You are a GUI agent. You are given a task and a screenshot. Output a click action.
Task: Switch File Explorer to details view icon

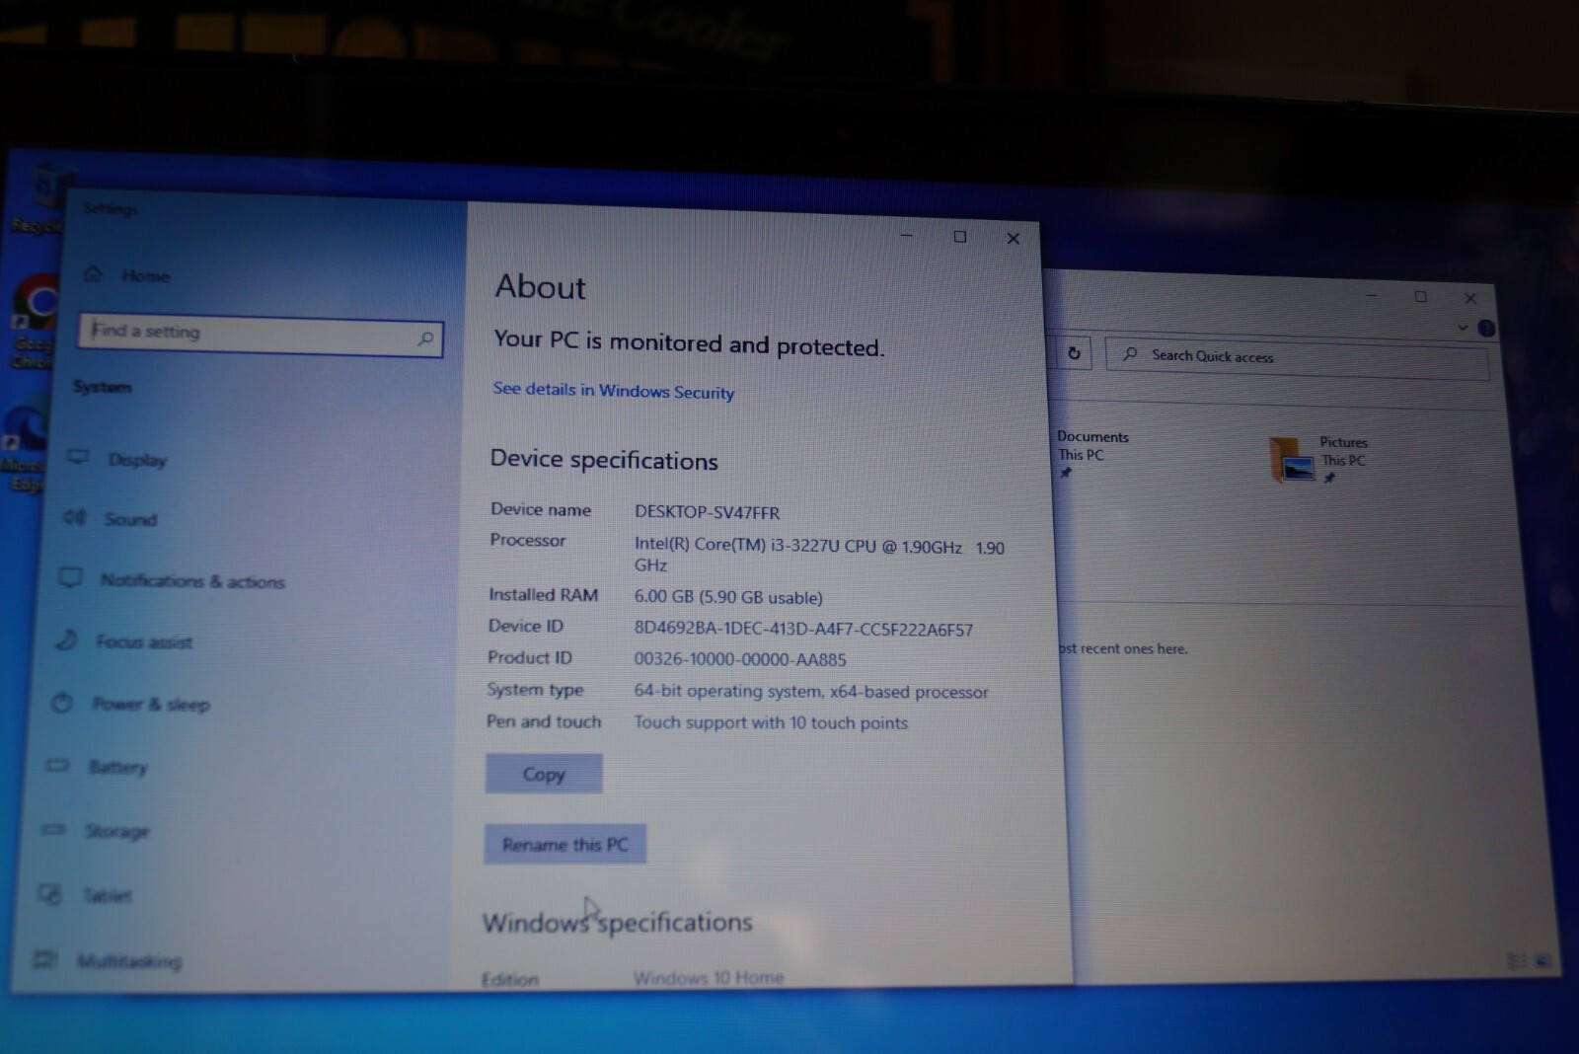[1517, 960]
